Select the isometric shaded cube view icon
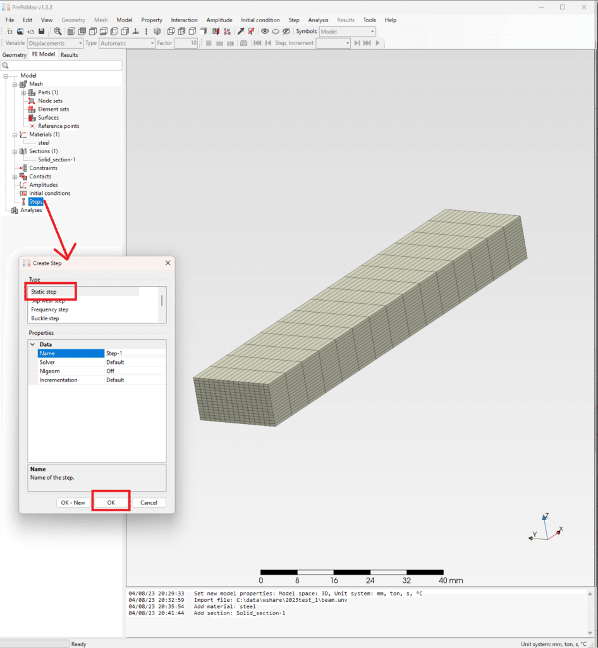This screenshot has height=648, width=598. coord(157,32)
